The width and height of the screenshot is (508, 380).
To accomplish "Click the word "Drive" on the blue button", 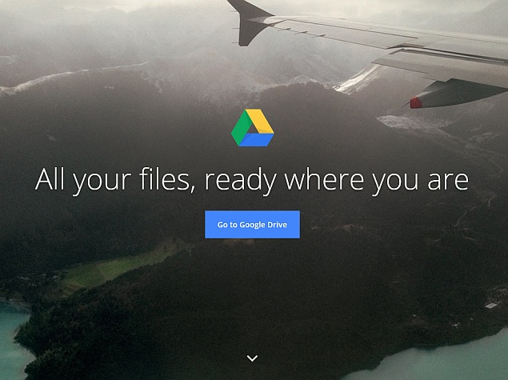I will click(x=282, y=225).
